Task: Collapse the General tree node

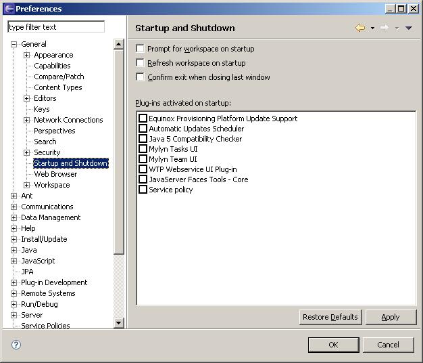Action: point(14,44)
